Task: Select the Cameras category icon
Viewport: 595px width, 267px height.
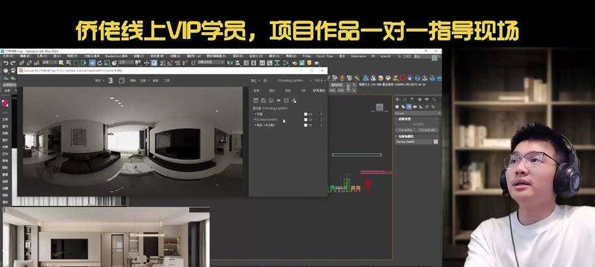Action: click(x=415, y=107)
